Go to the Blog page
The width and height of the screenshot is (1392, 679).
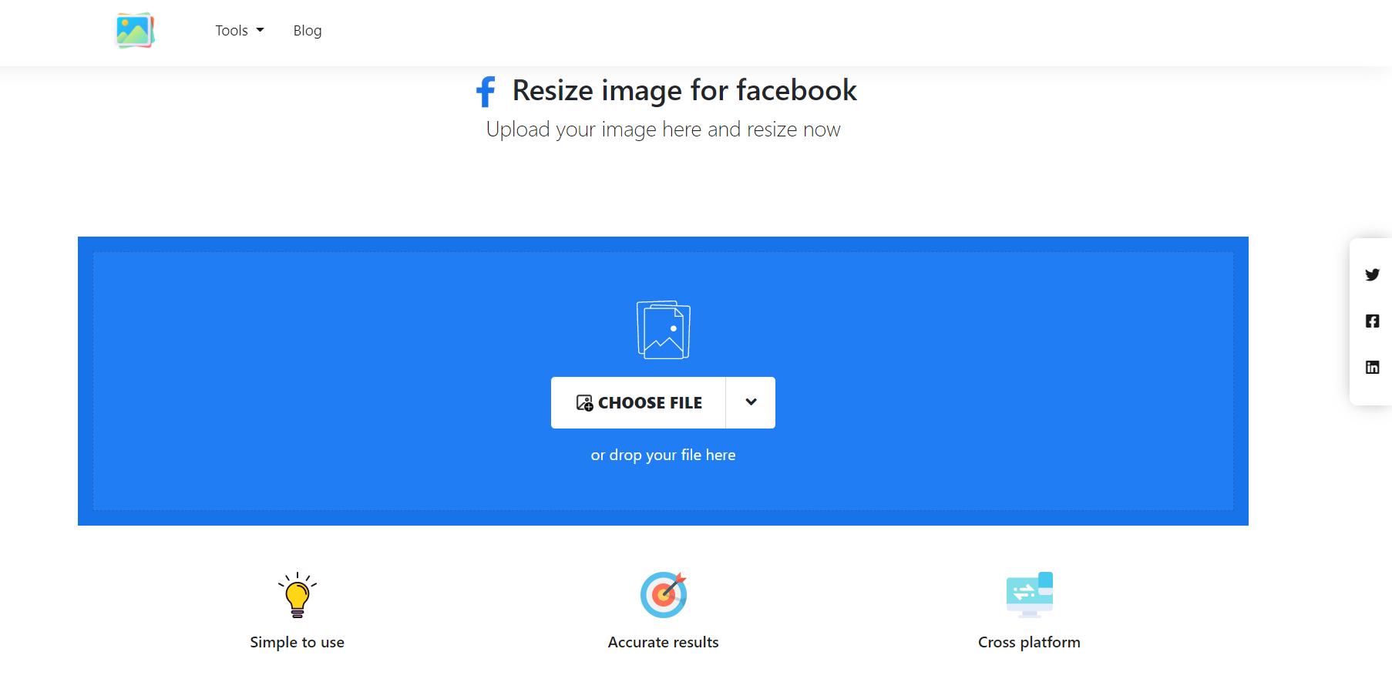click(x=308, y=31)
